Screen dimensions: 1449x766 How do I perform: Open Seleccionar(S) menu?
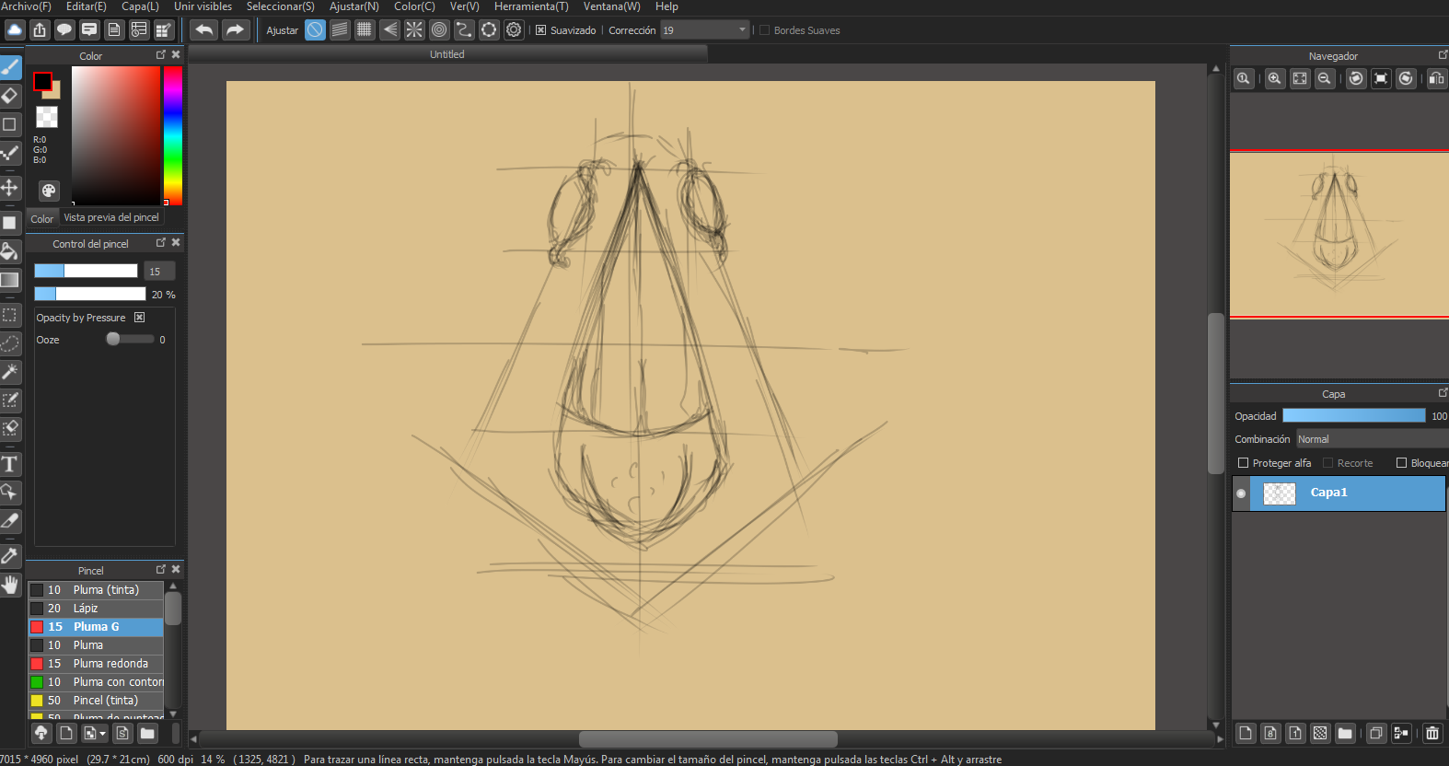[x=281, y=6]
